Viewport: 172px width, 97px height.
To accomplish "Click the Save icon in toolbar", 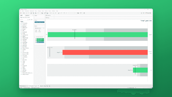I will 31,13.
